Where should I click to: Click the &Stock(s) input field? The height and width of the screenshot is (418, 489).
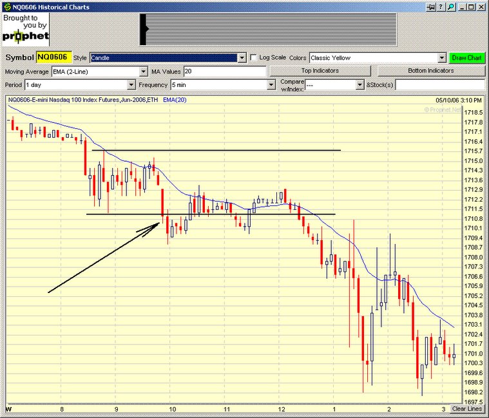[440, 85]
